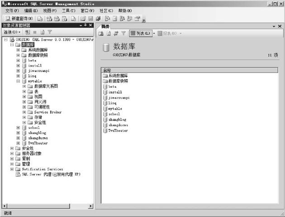The width and height of the screenshot is (285, 217).
Task: Collapse the 数据库 folder in tree
Action: [12, 45]
